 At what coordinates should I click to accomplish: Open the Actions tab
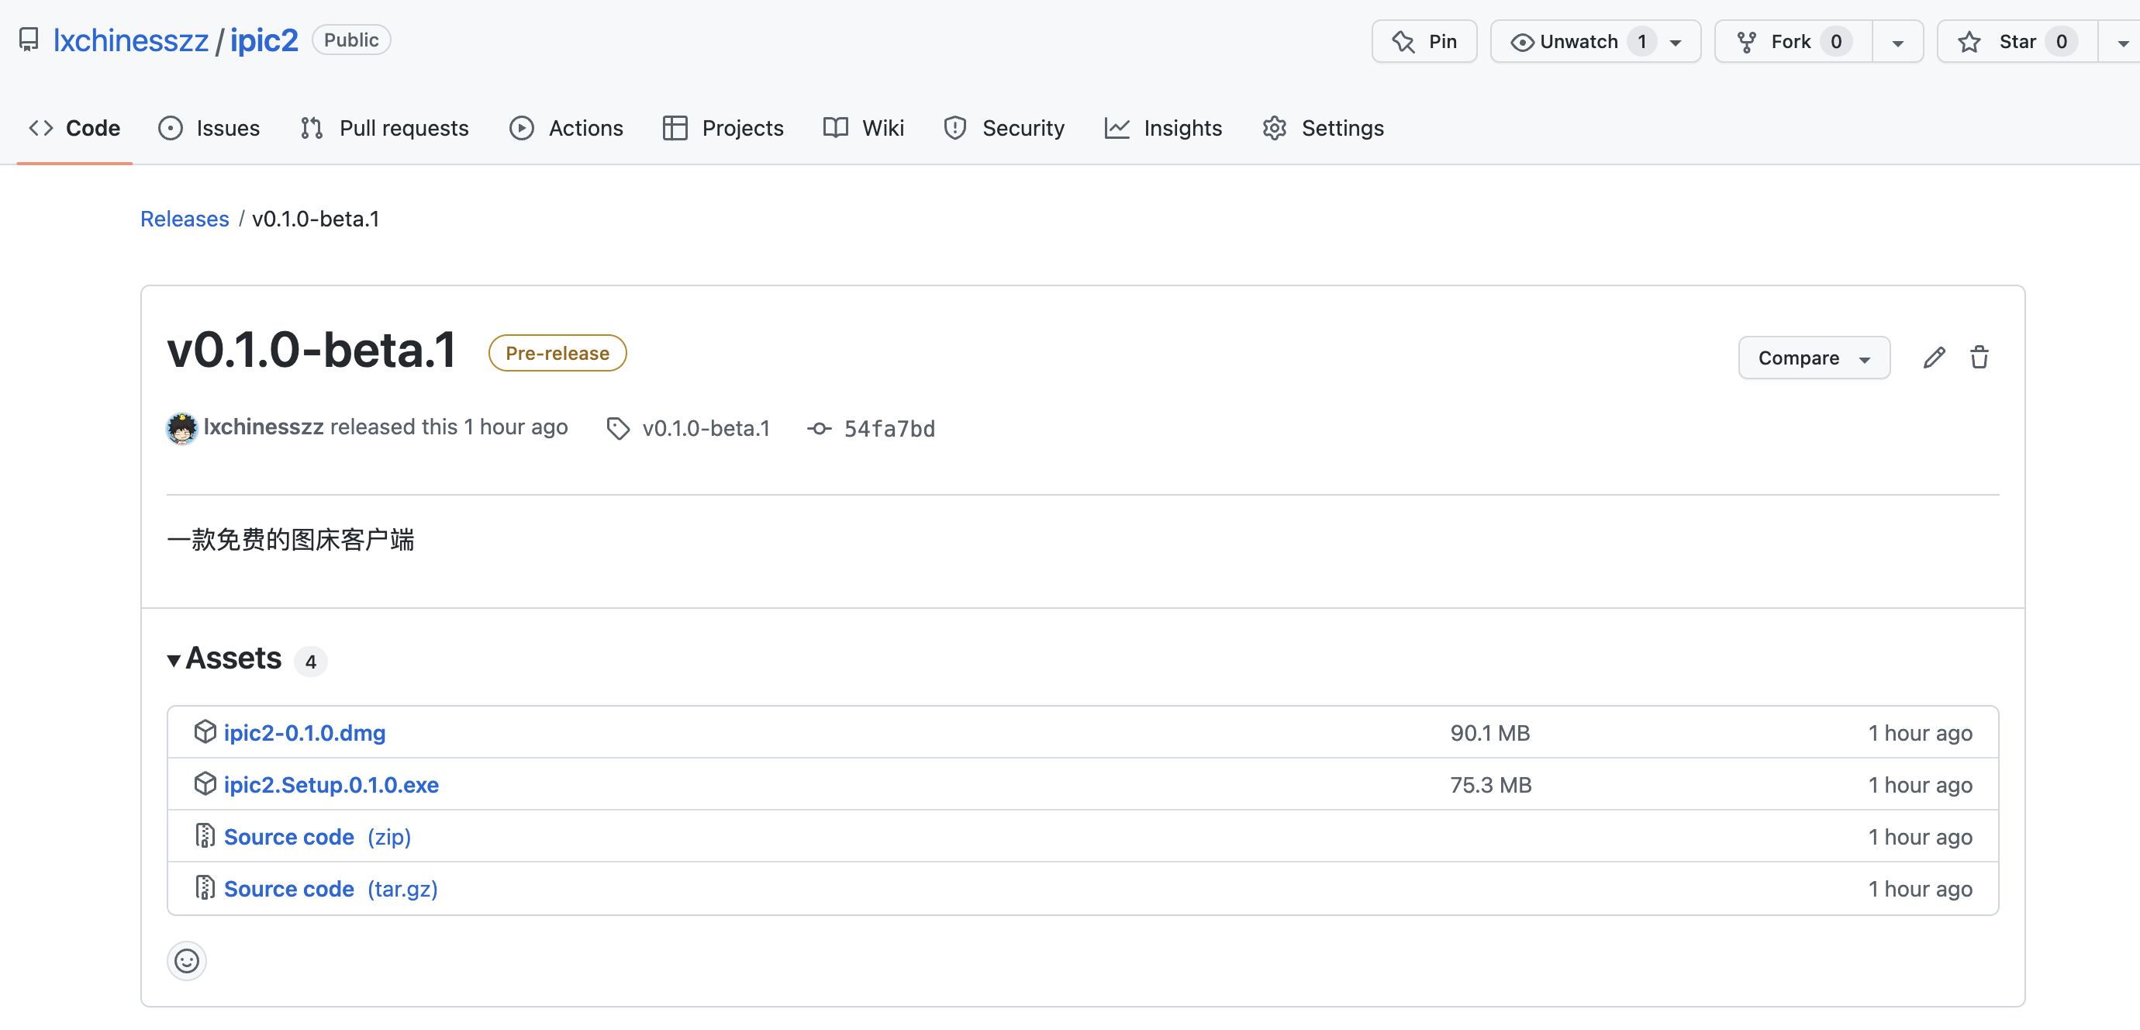click(x=567, y=128)
